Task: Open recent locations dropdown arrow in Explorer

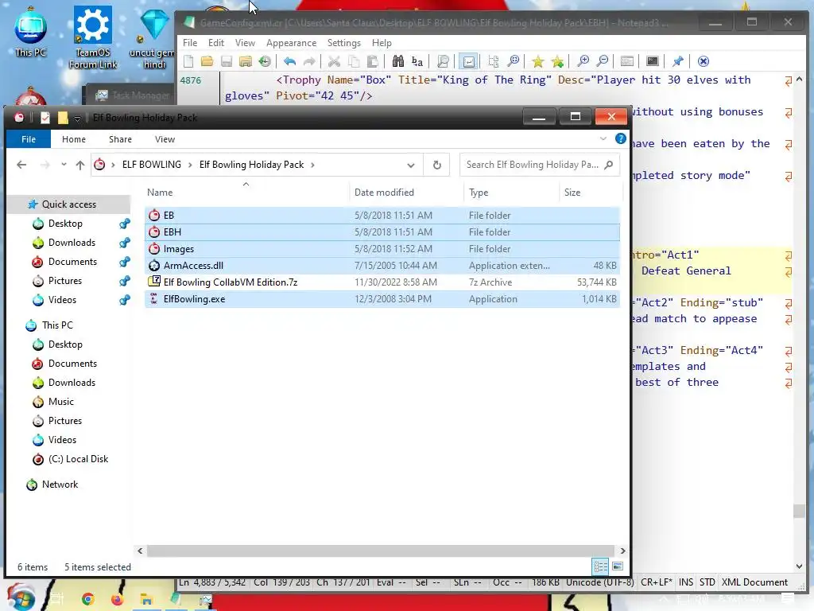Action: [x=64, y=165]
